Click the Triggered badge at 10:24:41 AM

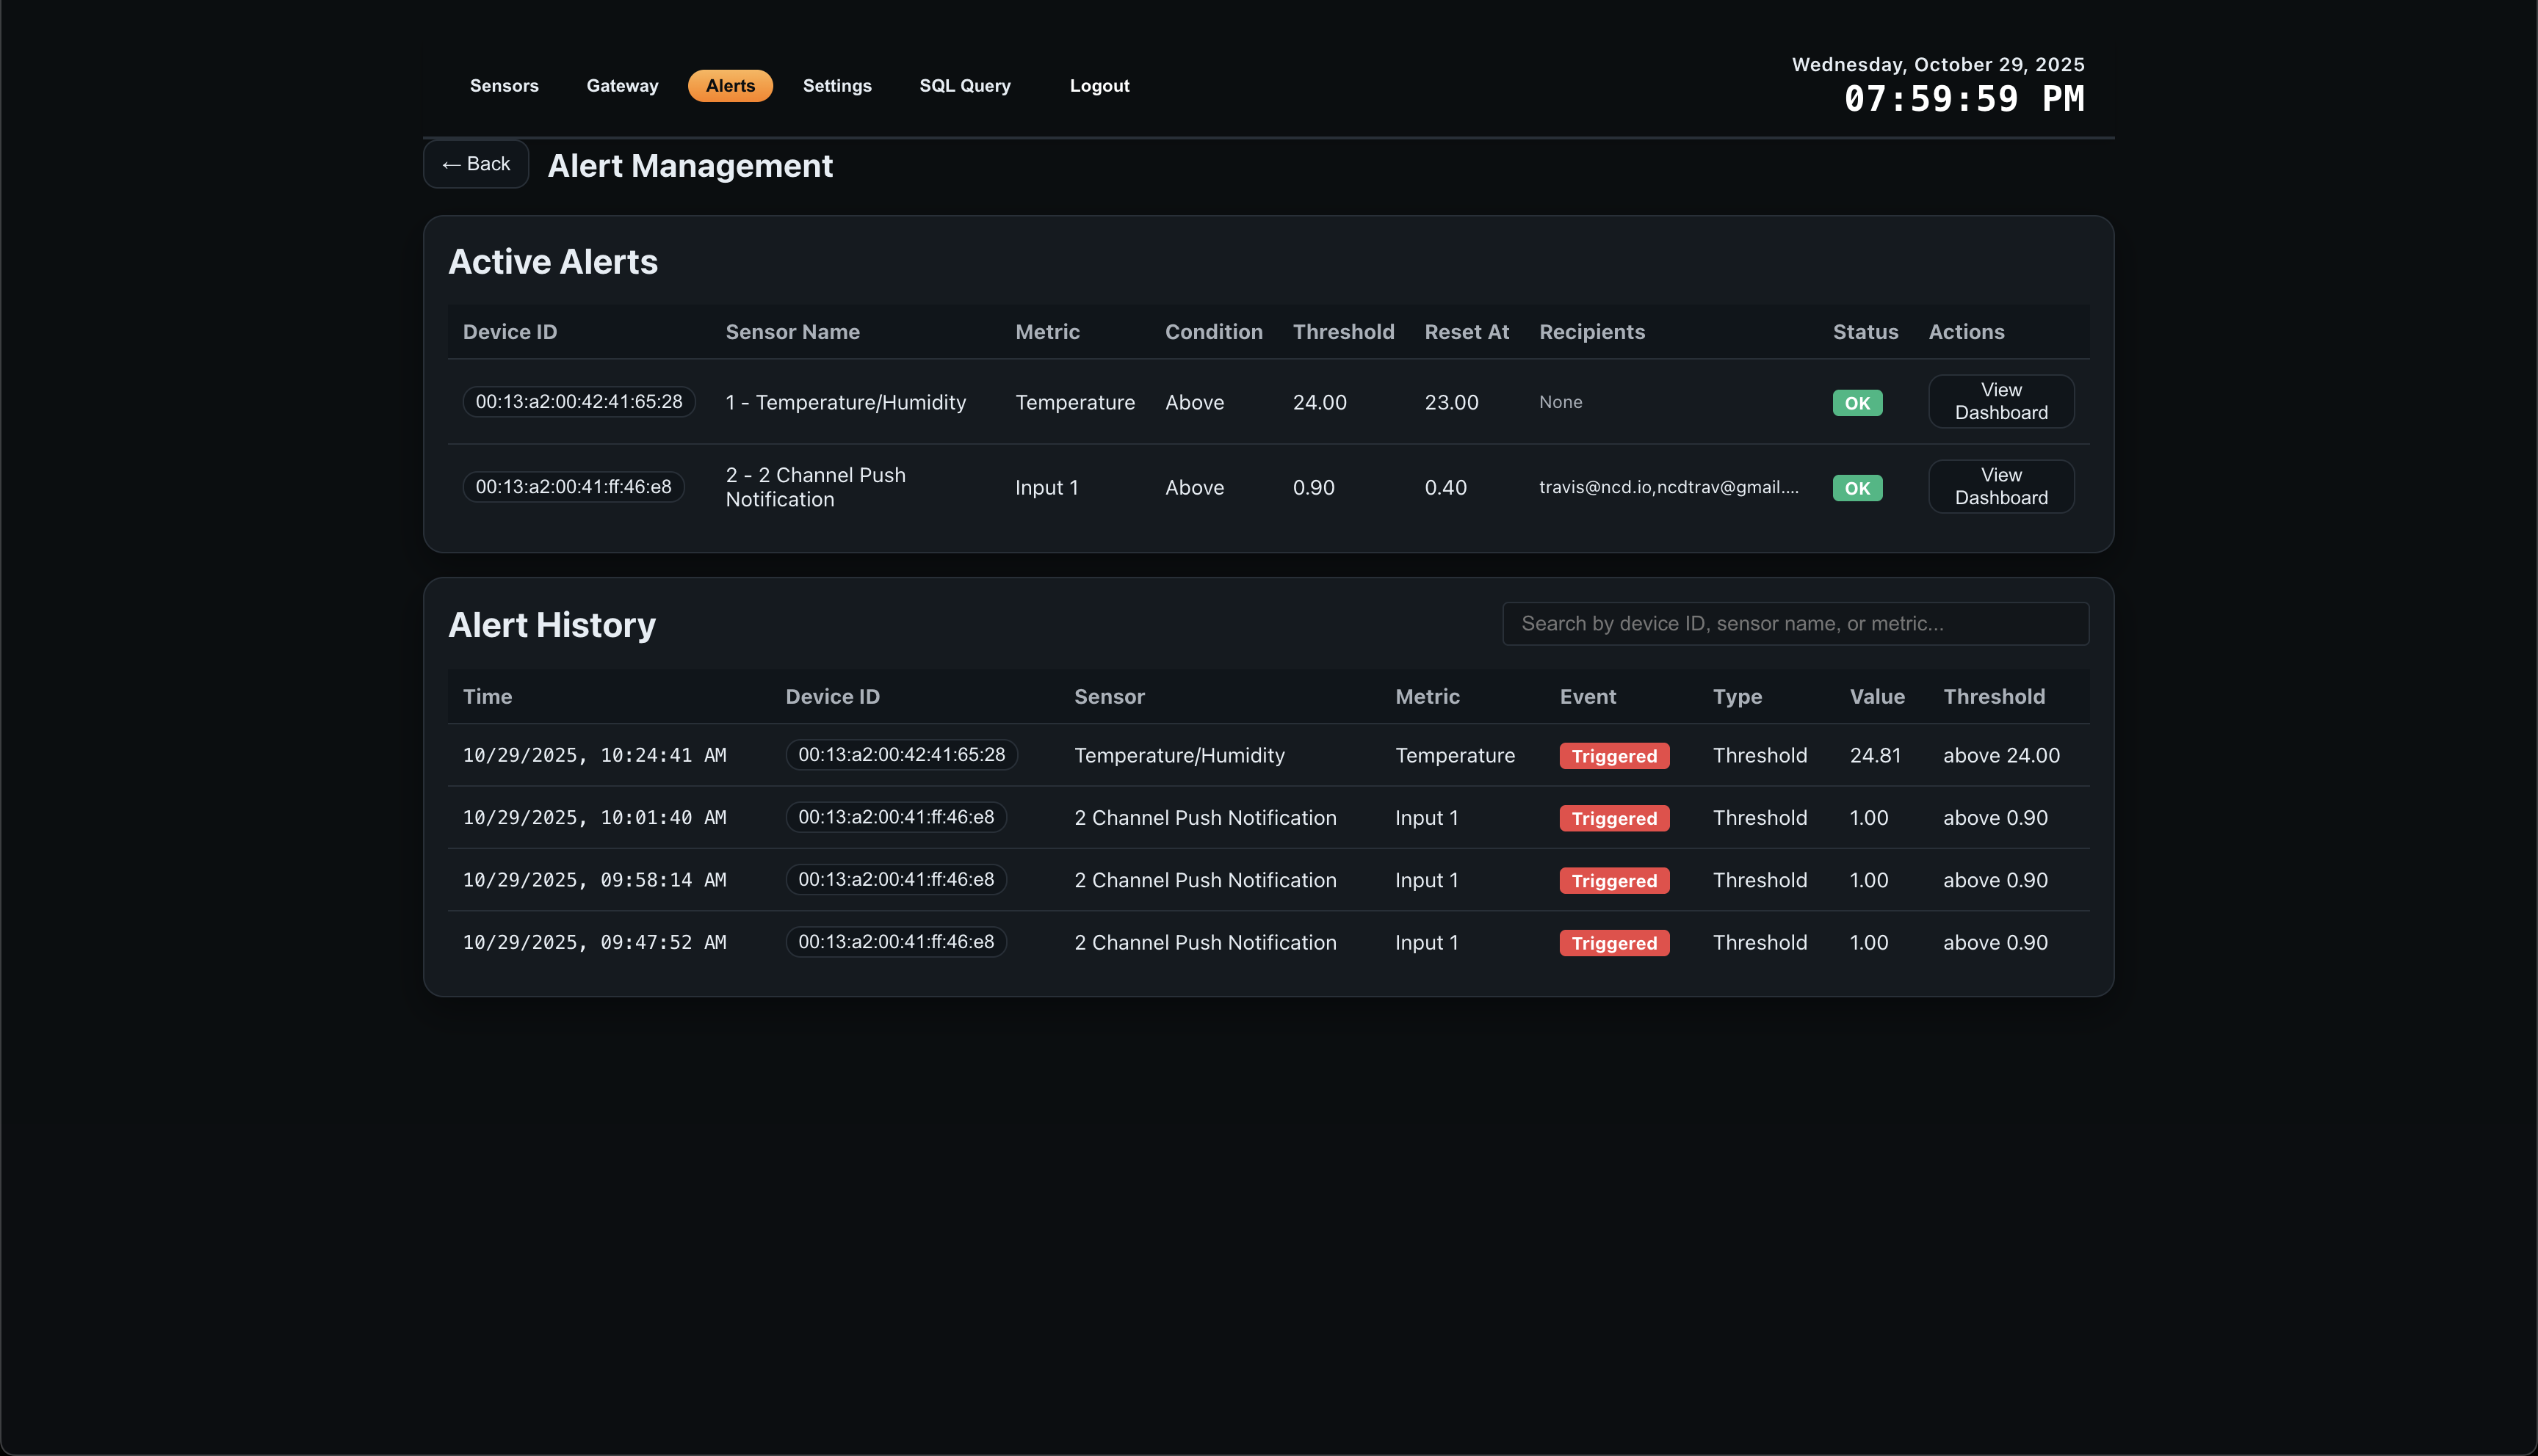1613,756
